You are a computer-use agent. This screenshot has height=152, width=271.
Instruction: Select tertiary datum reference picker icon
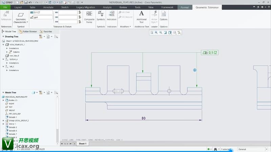coord(80,22)
